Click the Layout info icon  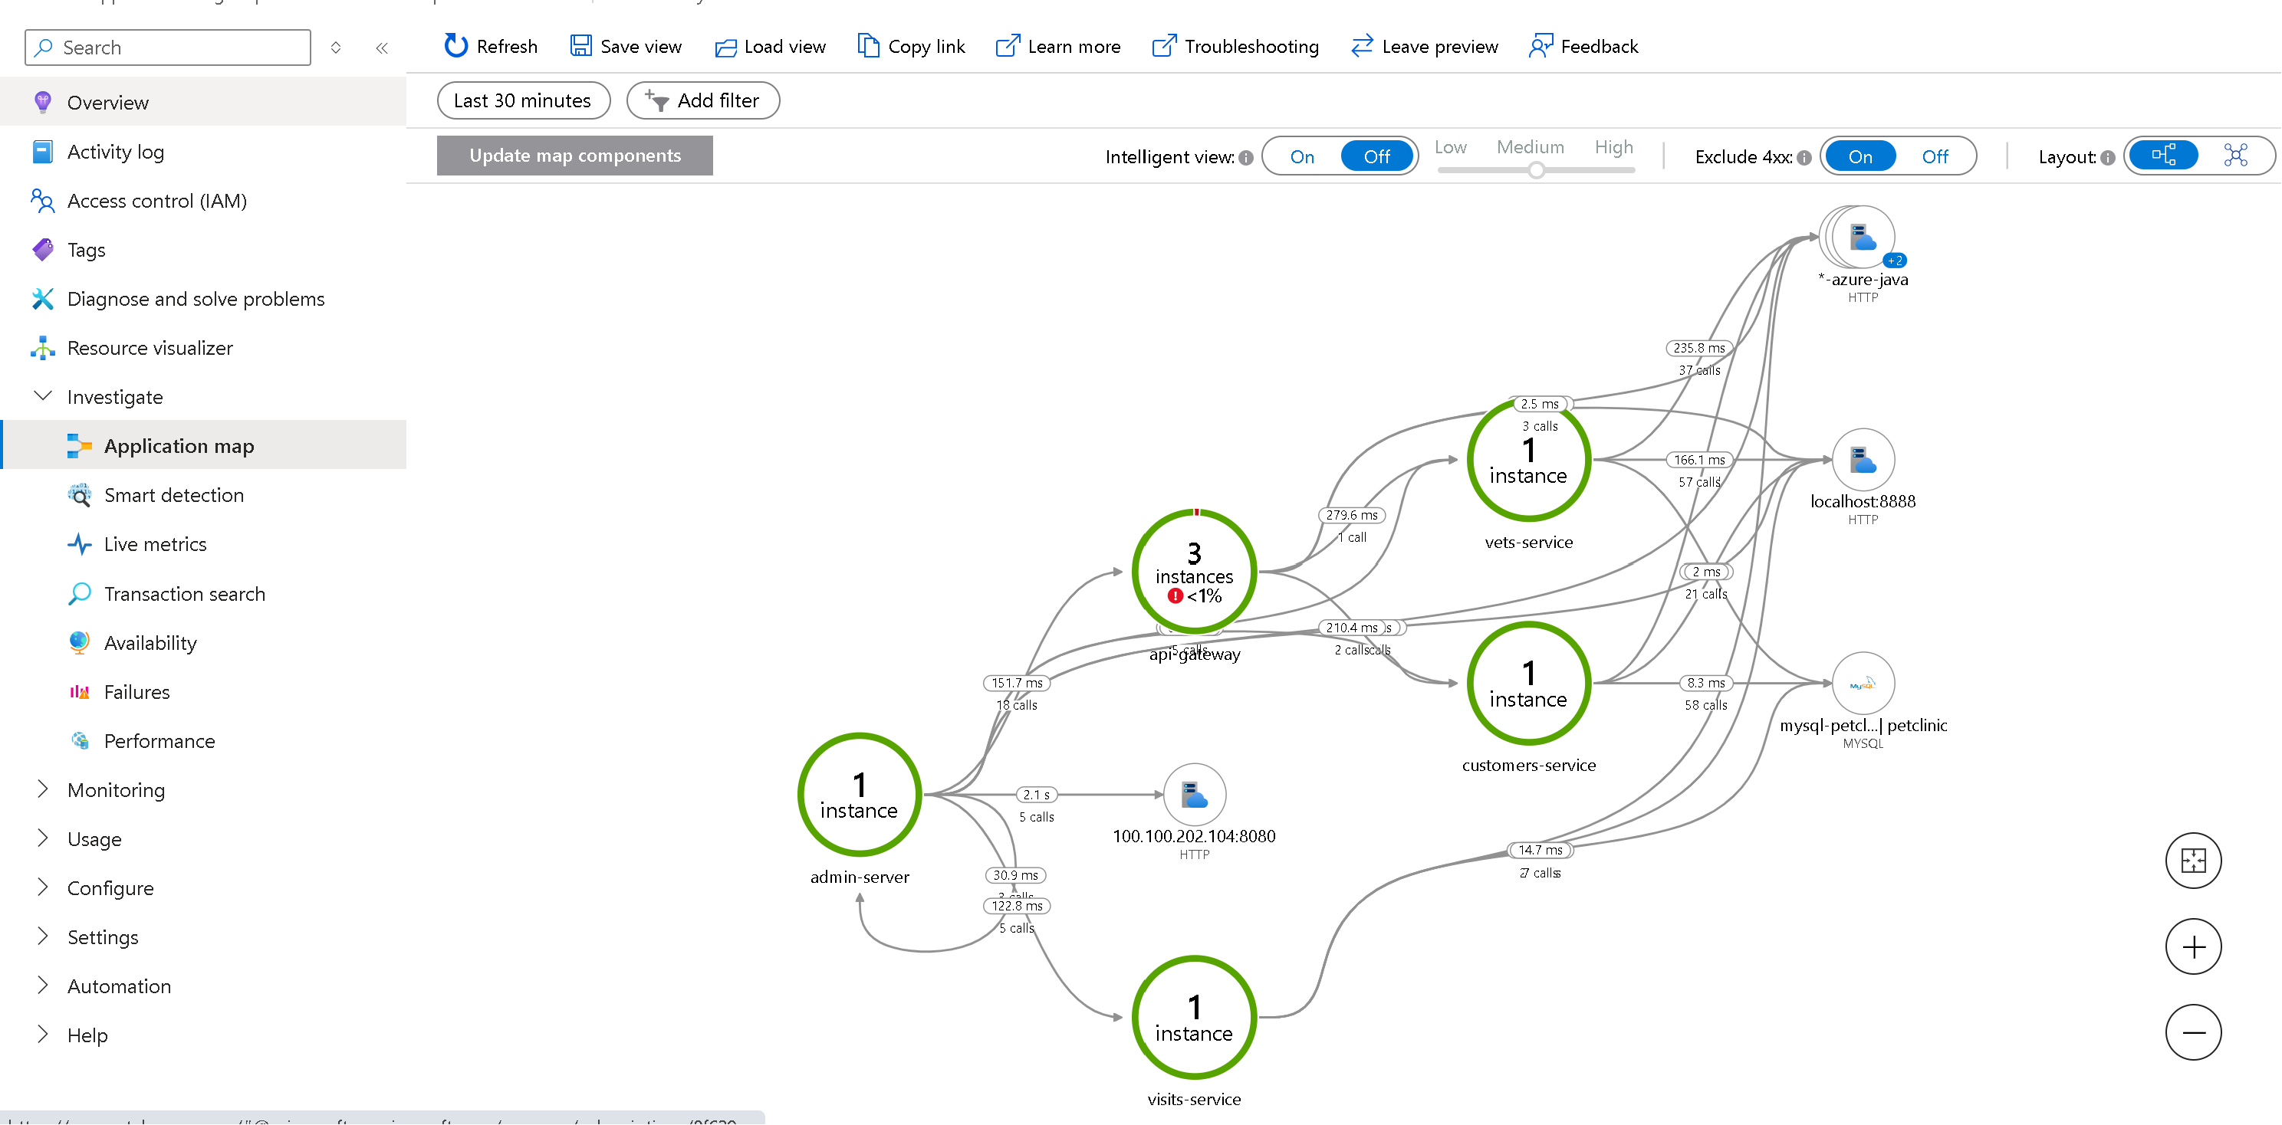tap(2107, 158)
